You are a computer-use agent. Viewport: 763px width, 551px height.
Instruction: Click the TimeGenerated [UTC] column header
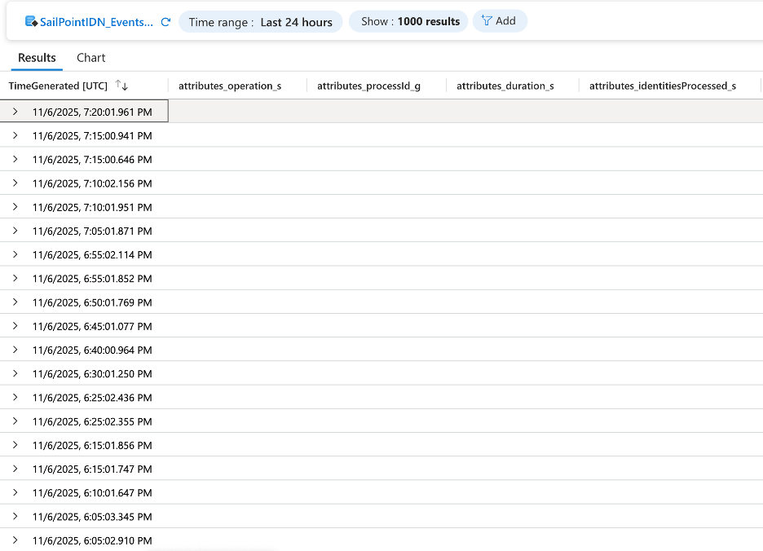pyautogui.click(x=58, y=86)
